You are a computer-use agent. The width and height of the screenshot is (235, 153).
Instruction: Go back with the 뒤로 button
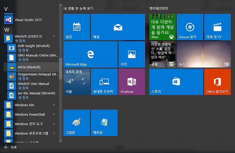(x=10, y=147)
